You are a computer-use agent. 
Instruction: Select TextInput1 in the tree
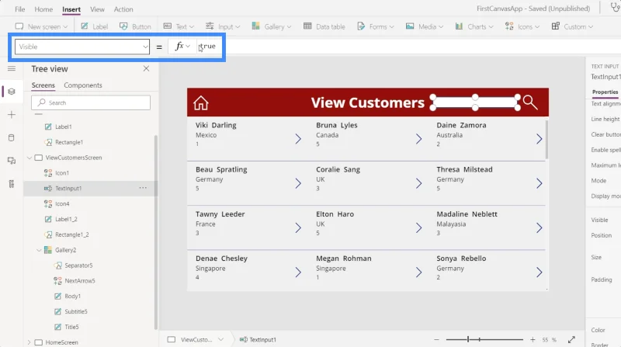(x=68, y=189)
